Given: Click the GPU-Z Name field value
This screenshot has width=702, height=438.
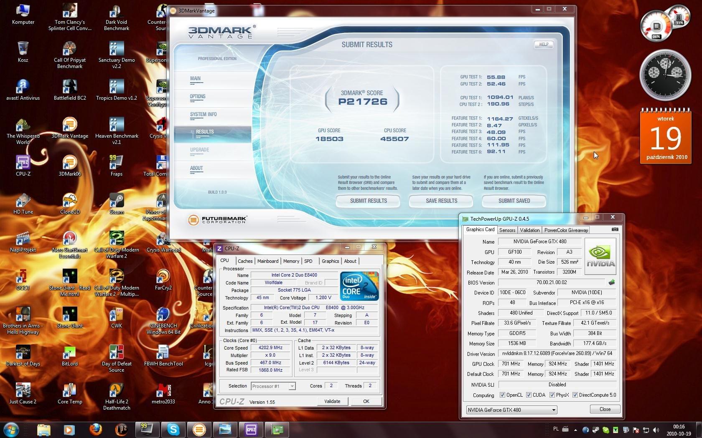Looking at the screenshot, I should [539, 242].
